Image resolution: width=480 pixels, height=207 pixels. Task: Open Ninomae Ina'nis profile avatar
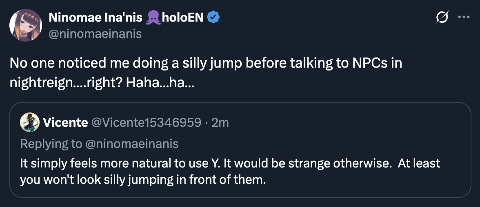26,25
